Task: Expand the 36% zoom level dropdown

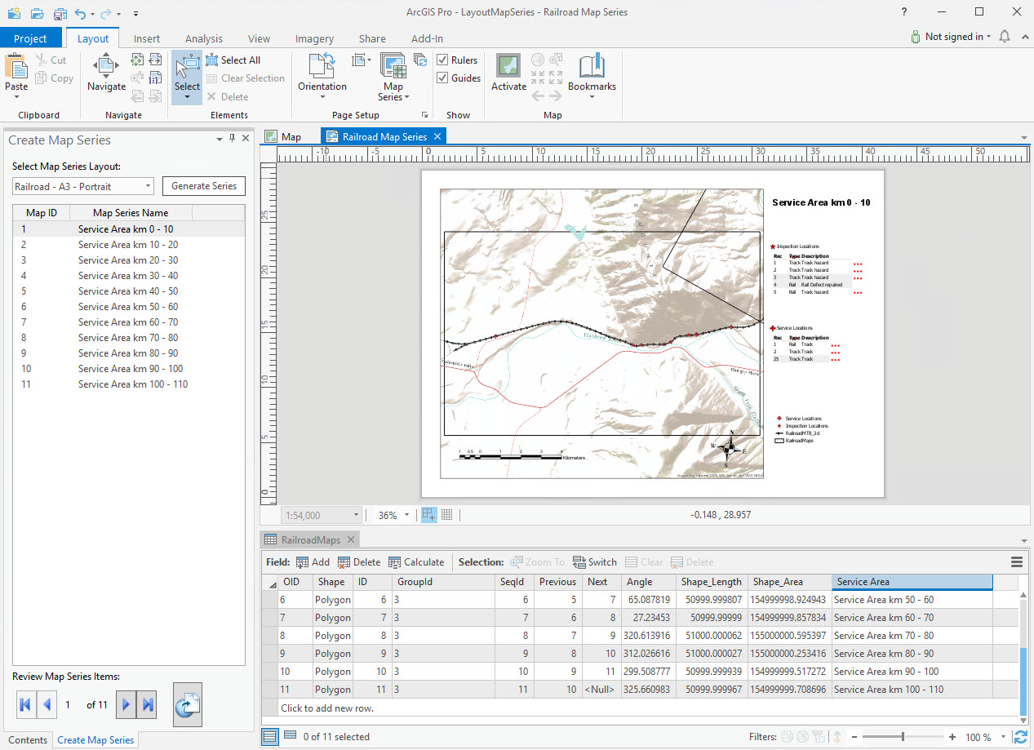Action: point(407,516)
